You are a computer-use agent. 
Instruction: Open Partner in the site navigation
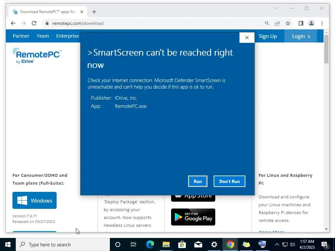tap(21, 36)
